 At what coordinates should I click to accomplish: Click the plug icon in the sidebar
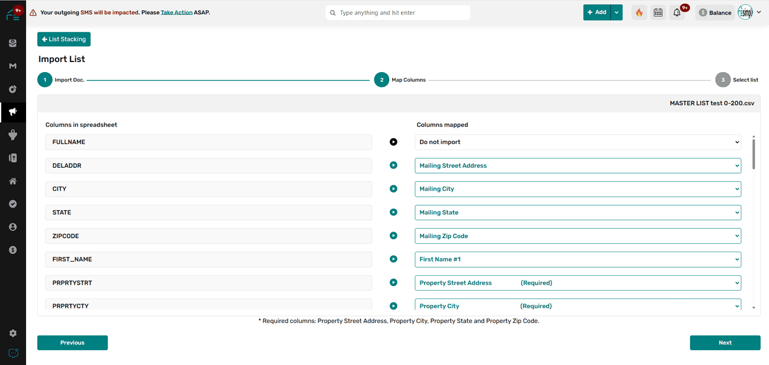tap(12, 135)
